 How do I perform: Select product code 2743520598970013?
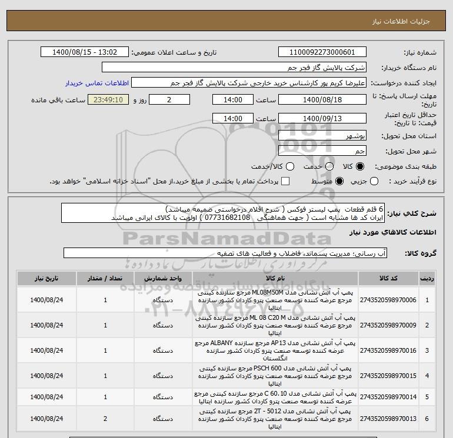[x=388, y=419]
